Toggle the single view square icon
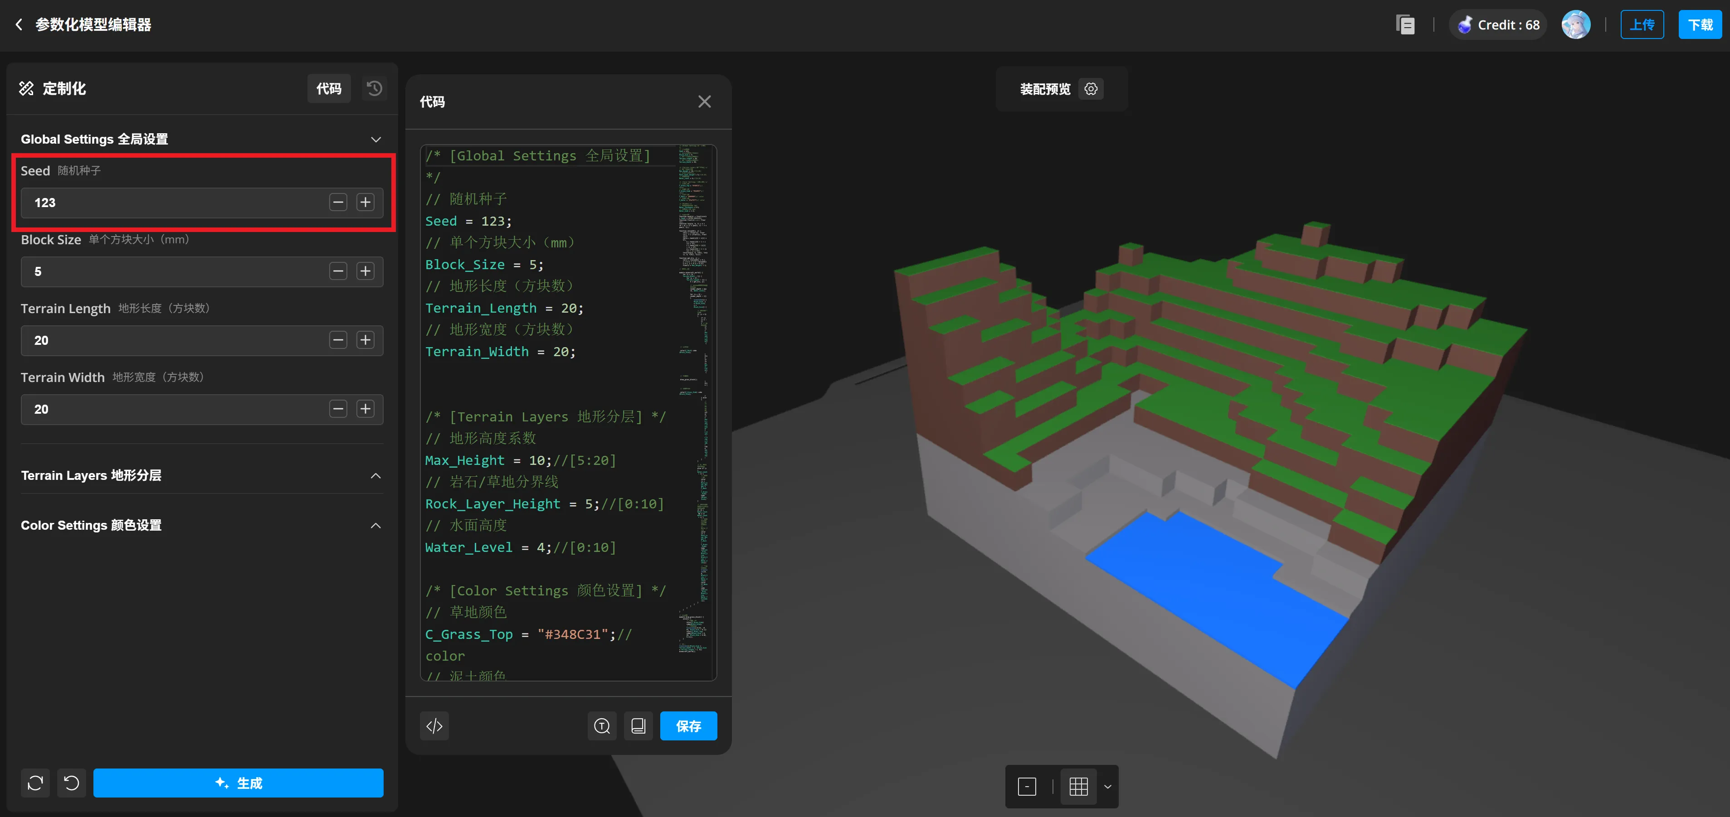1730x817 pixels. click(x=1027, y=786)
